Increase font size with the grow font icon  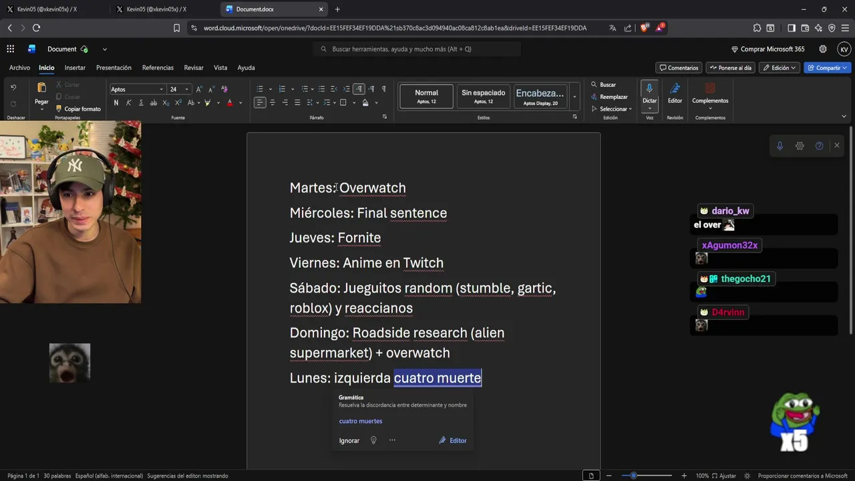[x=199, y=89]
